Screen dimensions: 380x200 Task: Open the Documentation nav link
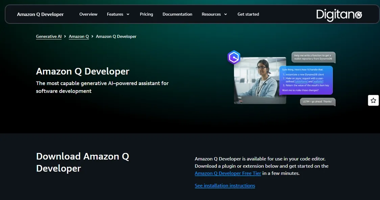(x=177, y=14)
